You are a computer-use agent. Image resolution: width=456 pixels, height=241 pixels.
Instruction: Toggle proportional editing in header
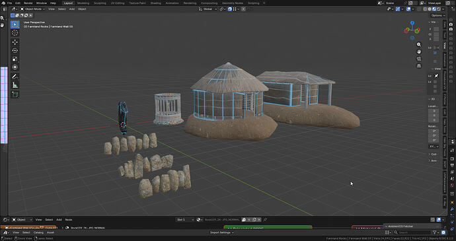243,9
